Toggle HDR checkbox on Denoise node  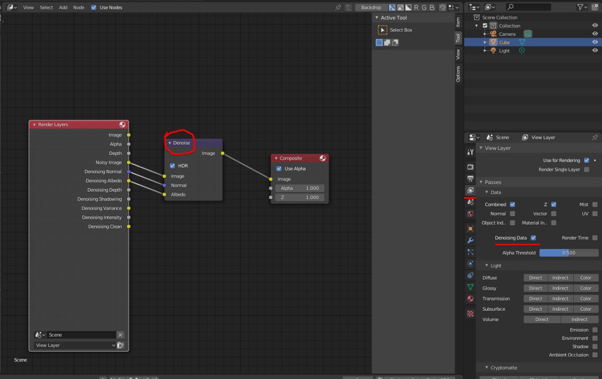[x=173, y=166]
